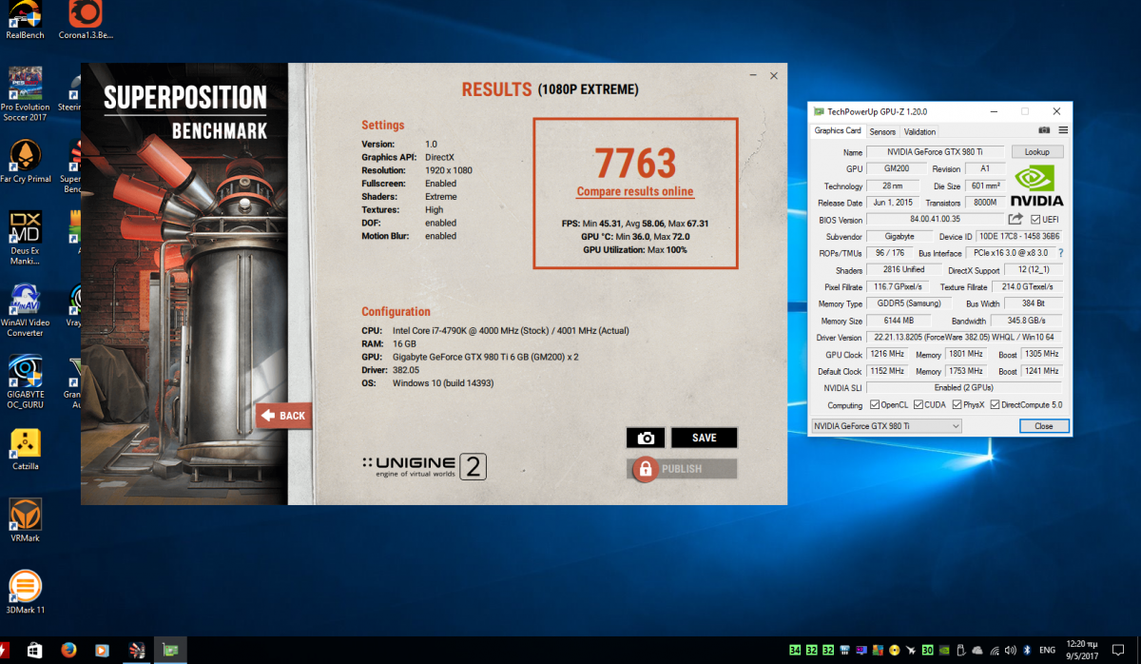Launch the Catzilla benchmark shortcut

point(25,450)
